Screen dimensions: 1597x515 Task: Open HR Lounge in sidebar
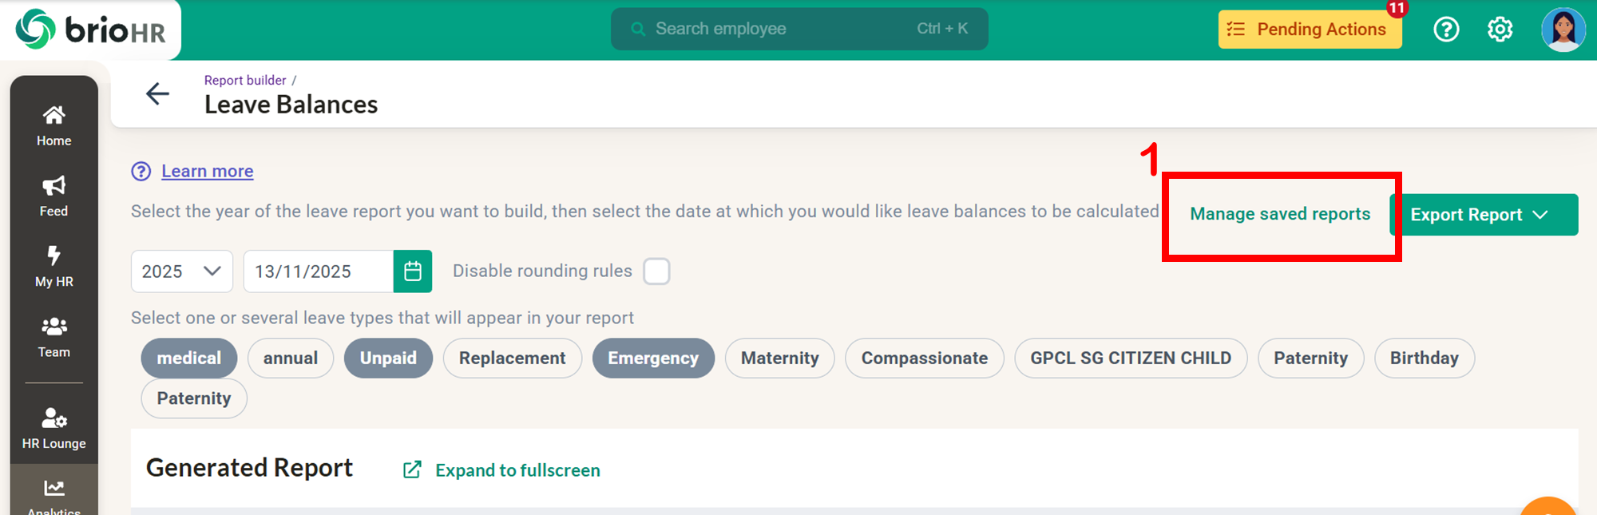point(53,428)
